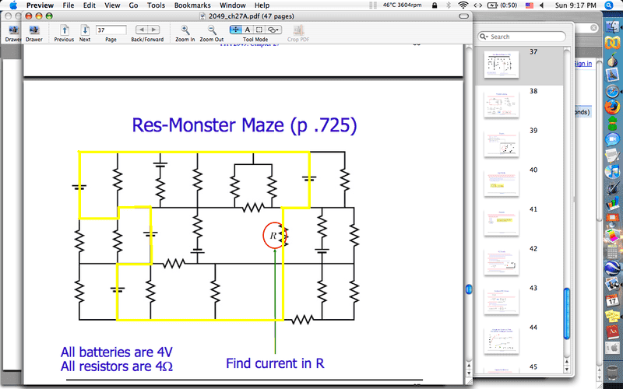
Task: Open the Annotate tool mode dropdown
Action: point(273,30)
